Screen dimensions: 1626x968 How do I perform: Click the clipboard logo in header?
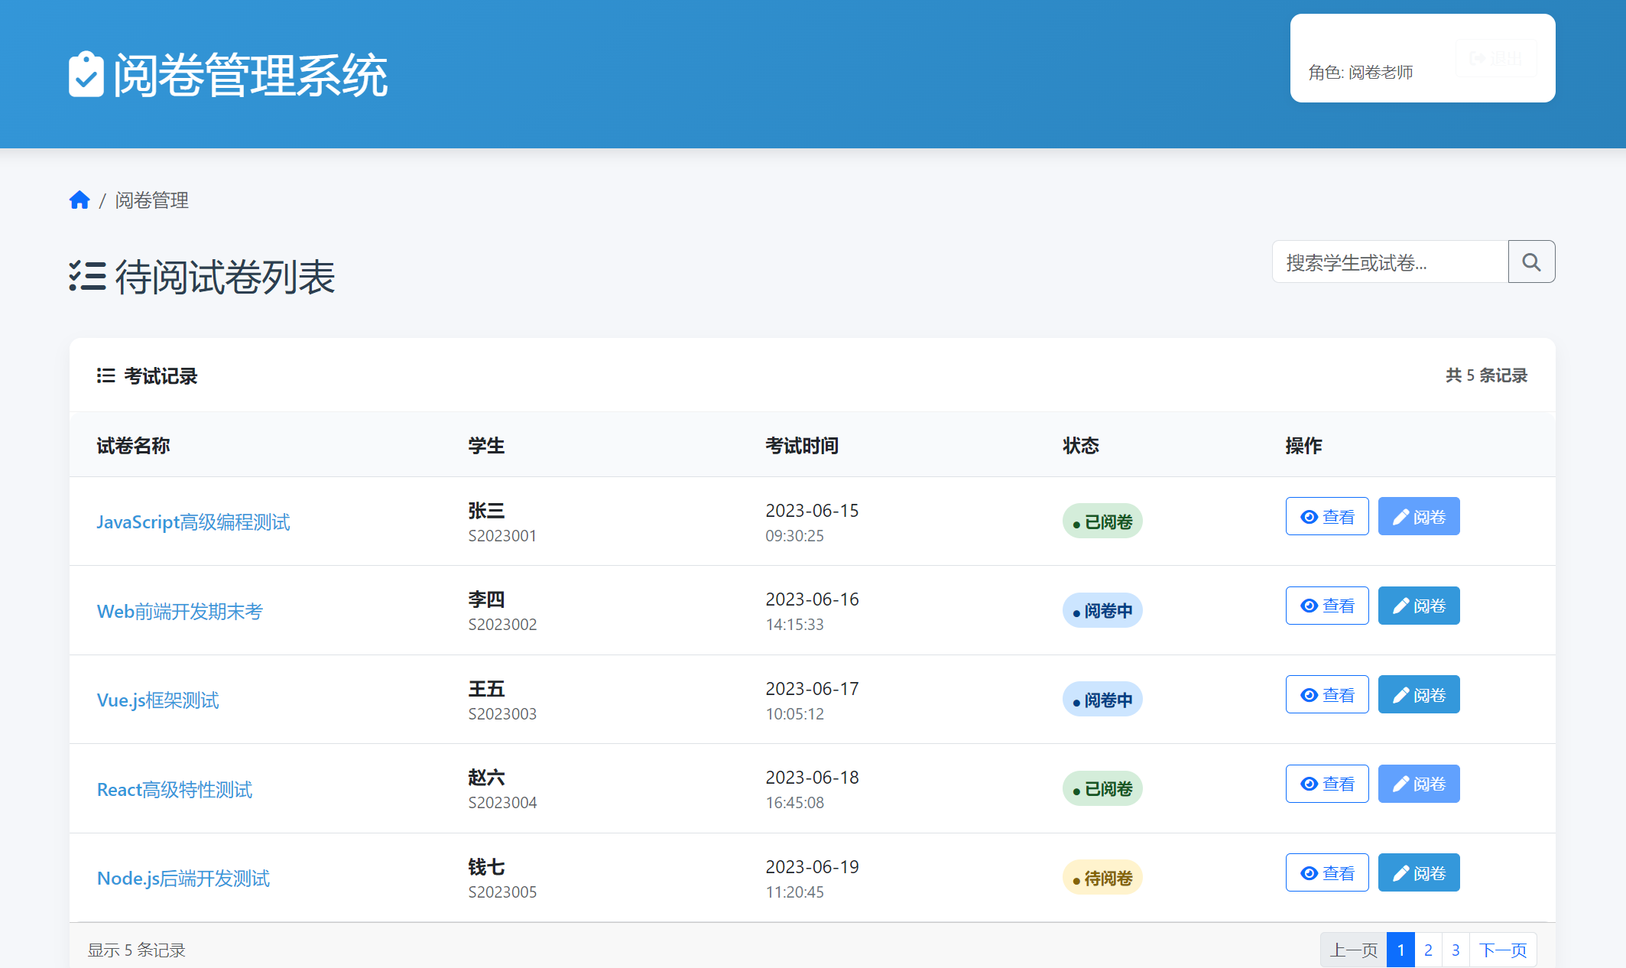pyautogui.click(x=86, y=75)
